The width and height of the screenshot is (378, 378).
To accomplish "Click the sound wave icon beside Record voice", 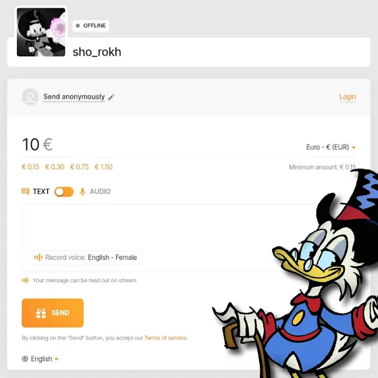I will [38, 257].
